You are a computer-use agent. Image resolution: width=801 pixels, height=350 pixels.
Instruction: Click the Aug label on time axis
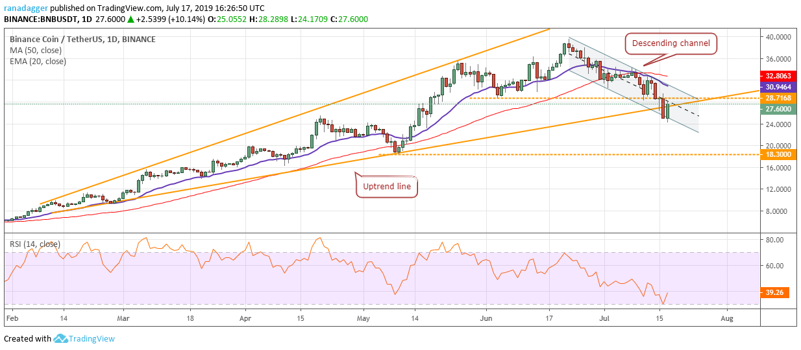(727, 319)
